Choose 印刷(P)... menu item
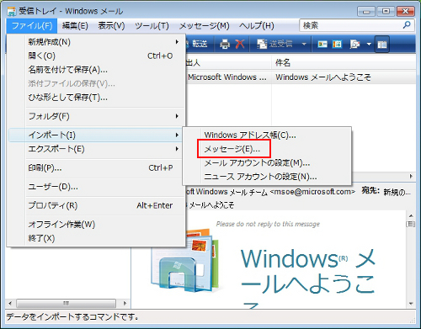Image resolution: width=421 pixels, height=329 pixels. (x=97, y=167)
